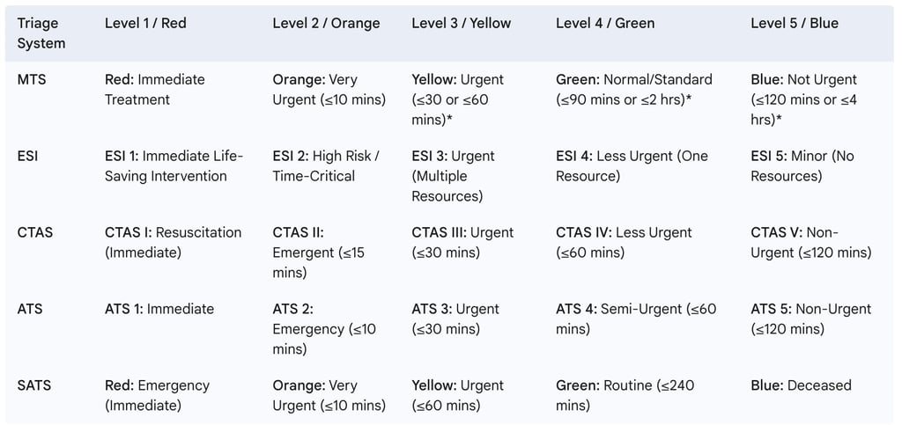This screenshot has width=902, height=425.
Task: Click the "Triage System" column header
Action: click(x=41, y=33)
